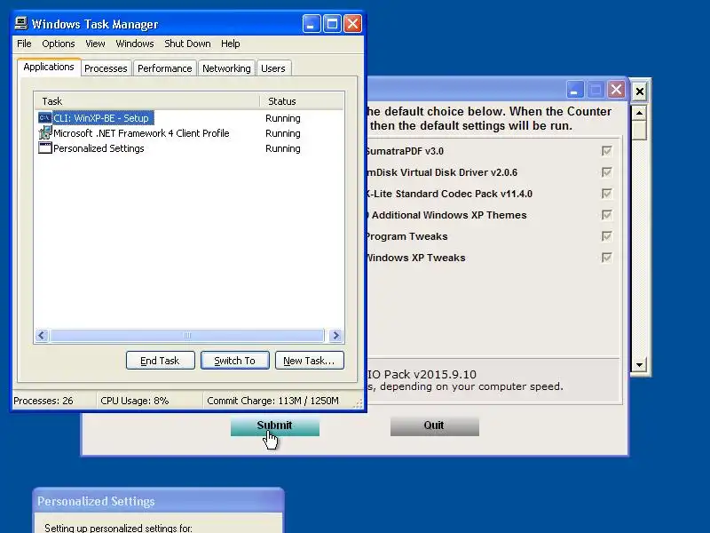This screenshot has width=710, height=533.
Task: Click the Submit button
Action: pyautogui.click(x=275, y=426)
